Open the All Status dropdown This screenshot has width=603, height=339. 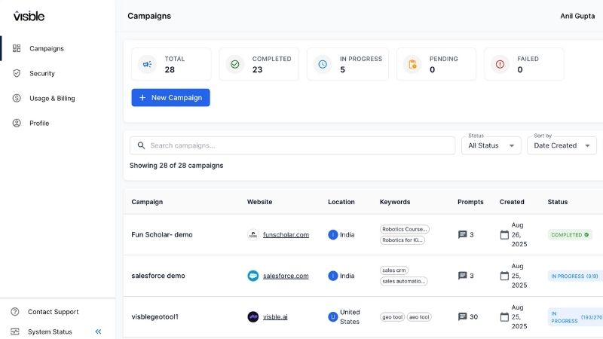(491, 145)
